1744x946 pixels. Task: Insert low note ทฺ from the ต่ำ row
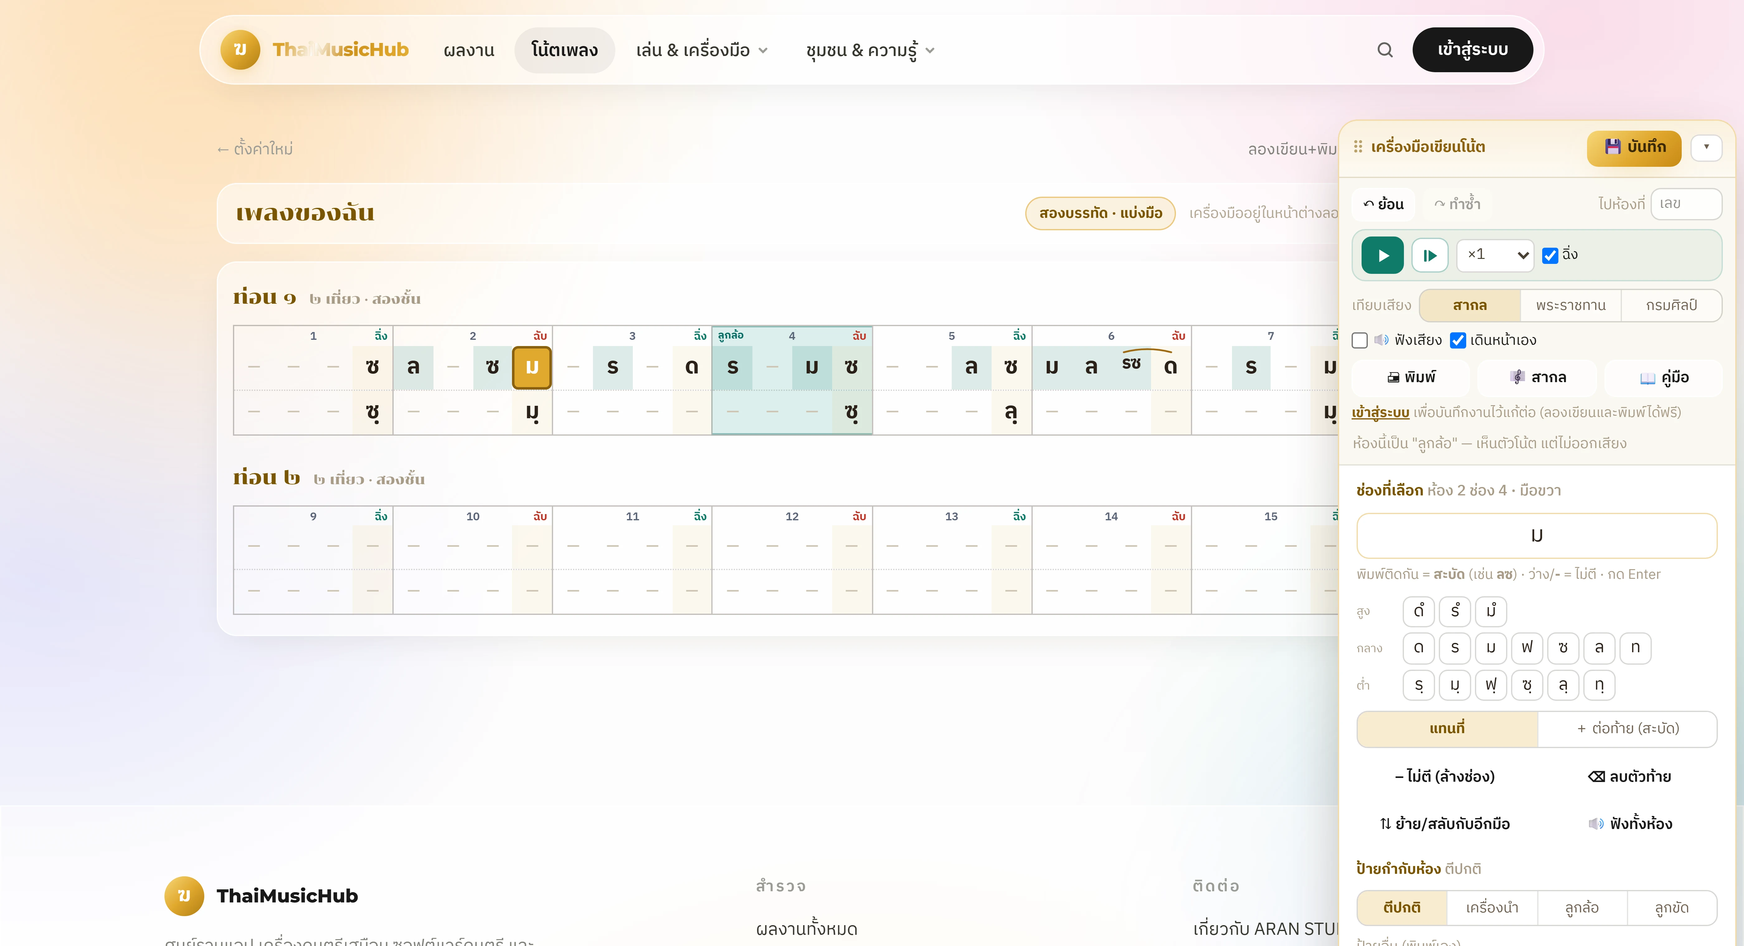[1599, 685]
